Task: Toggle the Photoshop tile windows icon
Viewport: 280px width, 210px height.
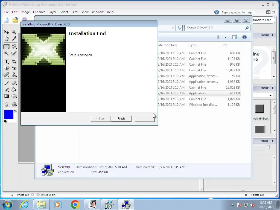Action: pyautogui.click(x=268, y=12)
